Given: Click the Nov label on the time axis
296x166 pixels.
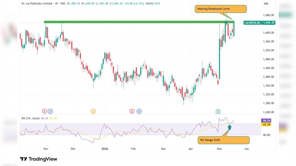Looking at the screenshot, I should [46, 149].
